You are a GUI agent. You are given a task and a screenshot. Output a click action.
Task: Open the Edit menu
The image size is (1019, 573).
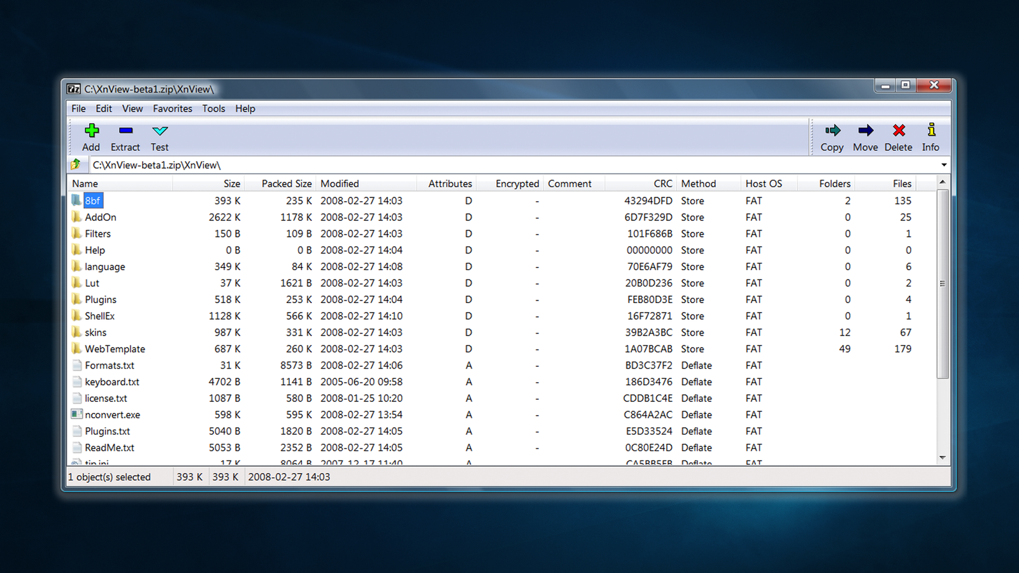tap(104, 109)
